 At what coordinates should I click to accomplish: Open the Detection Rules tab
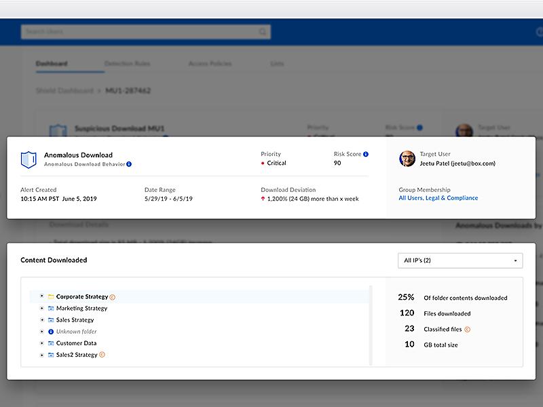(127, 64)
